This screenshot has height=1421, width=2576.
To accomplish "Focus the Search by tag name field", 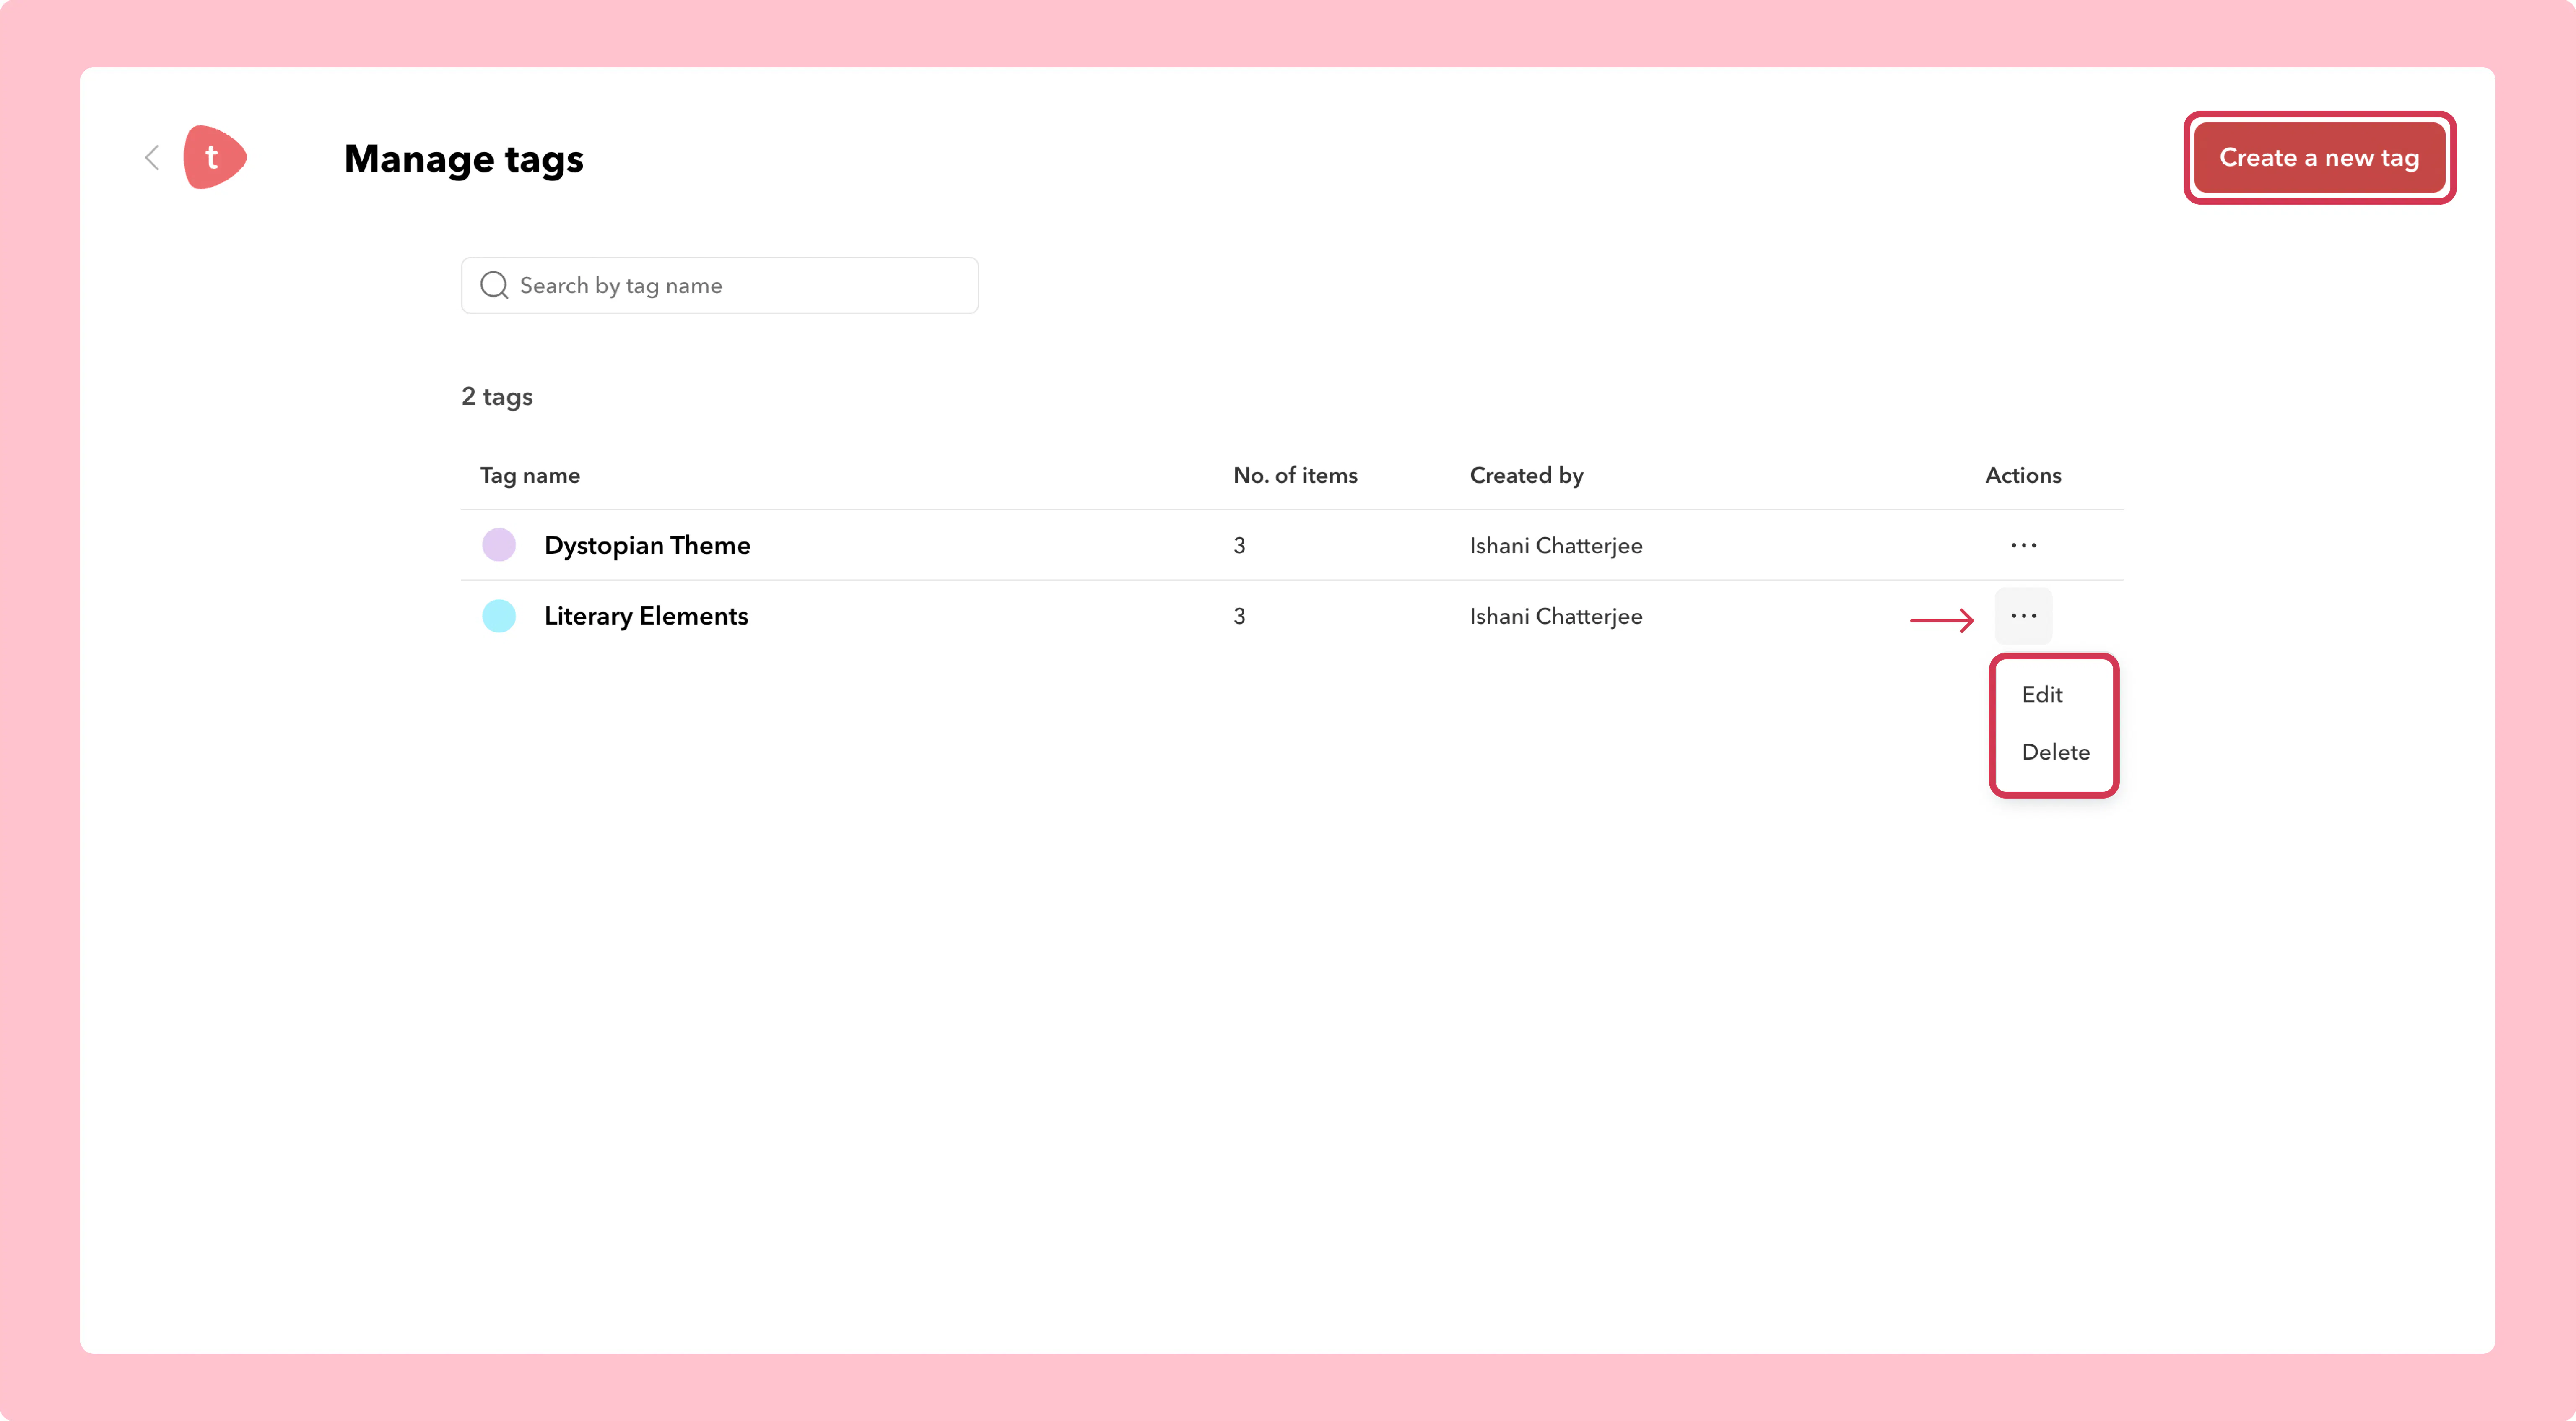I will [719, 285].
